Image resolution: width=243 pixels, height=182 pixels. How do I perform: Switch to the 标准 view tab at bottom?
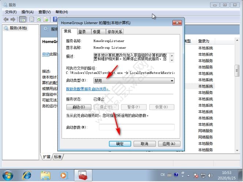(x=58, y=157)
